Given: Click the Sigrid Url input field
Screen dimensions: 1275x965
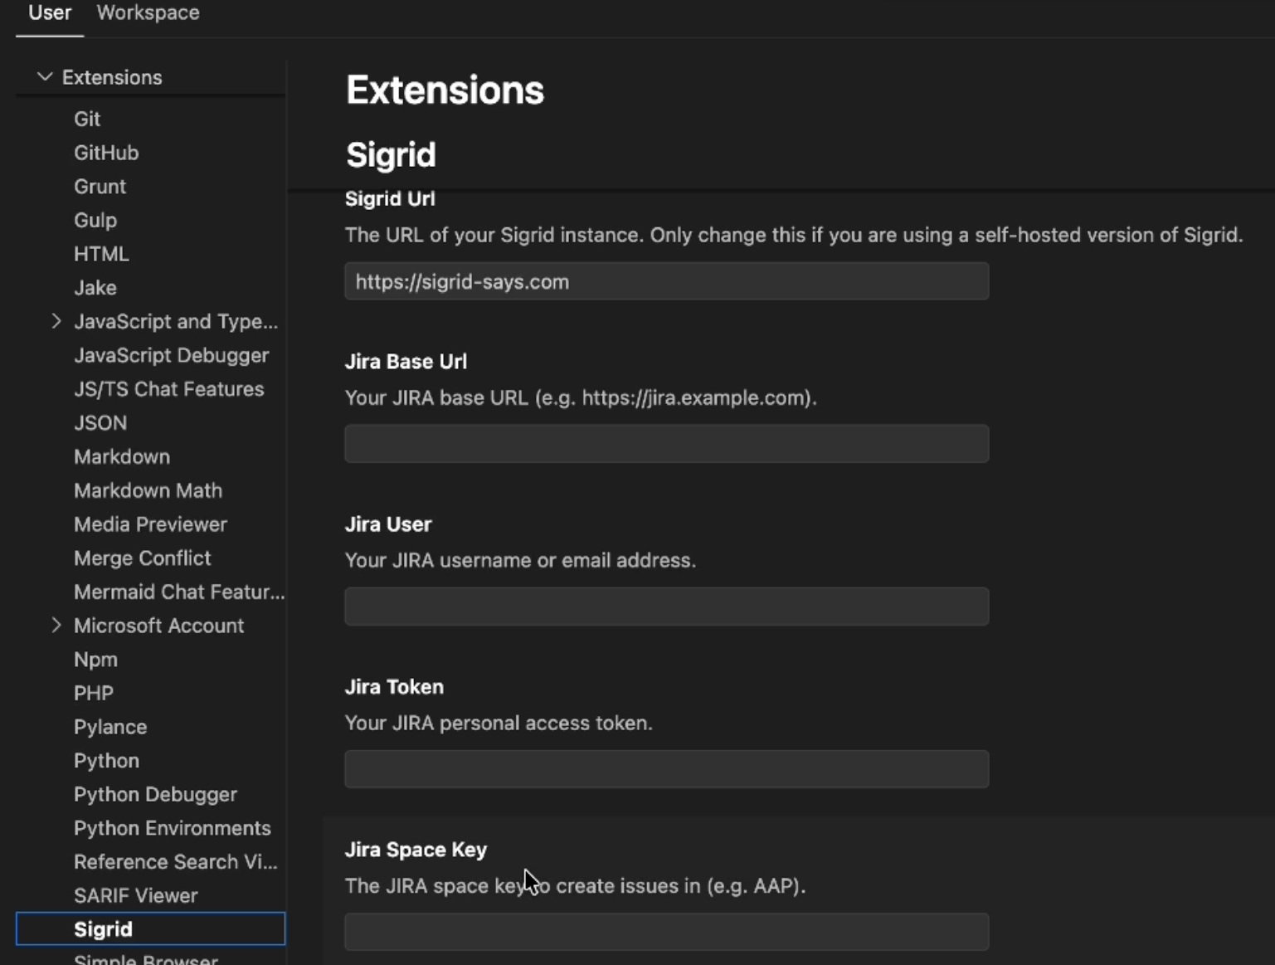Looking at the screenshot, I should pyautogui.click(x=666, y=281).
